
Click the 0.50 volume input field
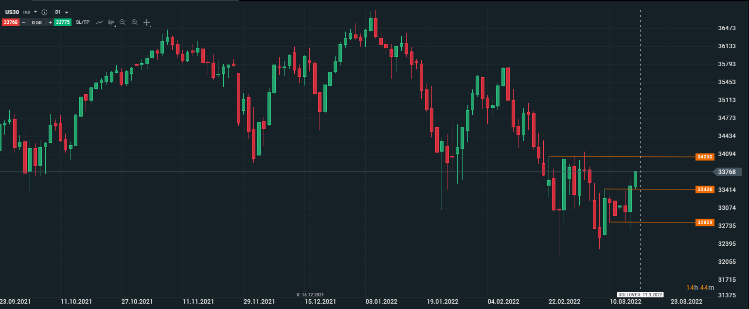(36, 22)
